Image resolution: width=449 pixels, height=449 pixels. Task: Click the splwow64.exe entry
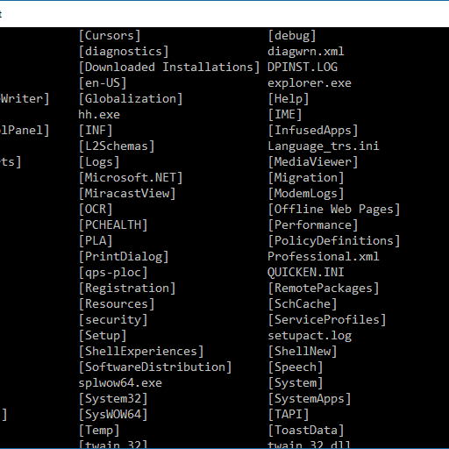(120, 383)
